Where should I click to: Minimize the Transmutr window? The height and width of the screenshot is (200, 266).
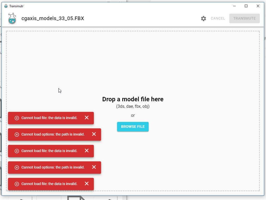coord(234,6)
